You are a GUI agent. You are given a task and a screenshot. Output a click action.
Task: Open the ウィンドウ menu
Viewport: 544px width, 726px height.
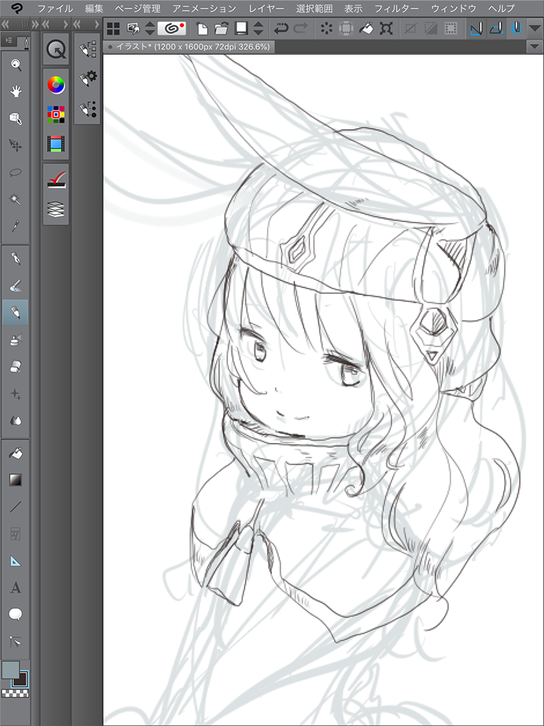[453, 9]
